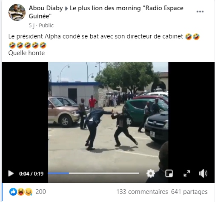Click the Public audience label
This screenshot has height=202, width=215.
coord(46,26)
